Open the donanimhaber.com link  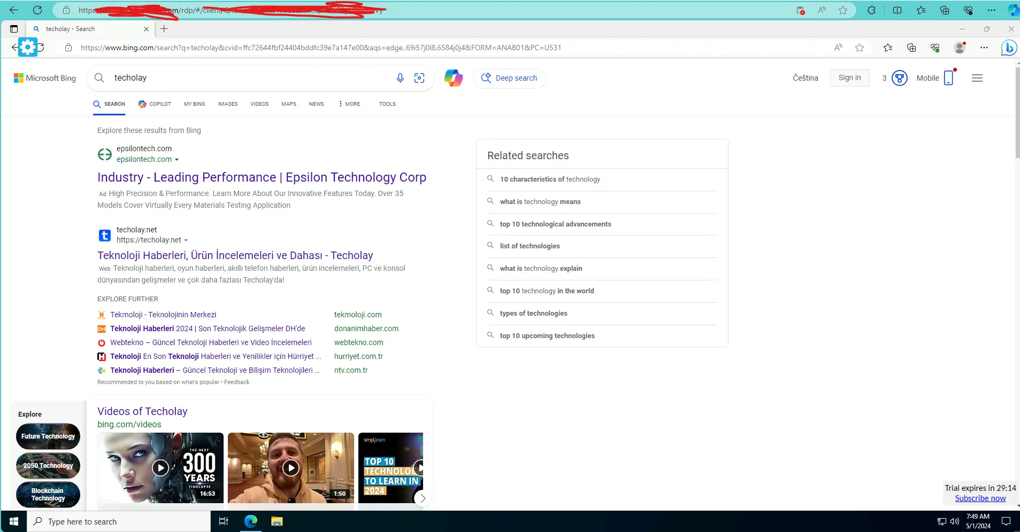click(x=366, y=328)
